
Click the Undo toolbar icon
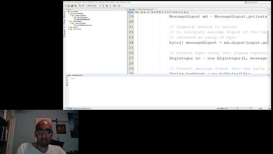pyautogui.click(x=80, y=6)
